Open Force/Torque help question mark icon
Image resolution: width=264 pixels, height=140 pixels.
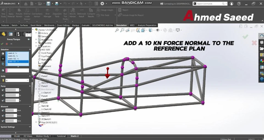click(29, 39)
